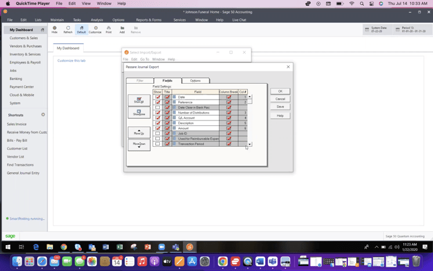Open Safari in the macOS Dock
Viewport: 433px width, 271px height.
pos(42,262)
